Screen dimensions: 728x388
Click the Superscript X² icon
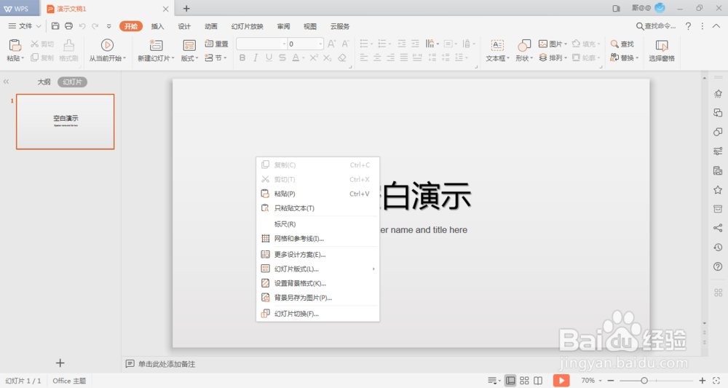click(x=314, y=58)
